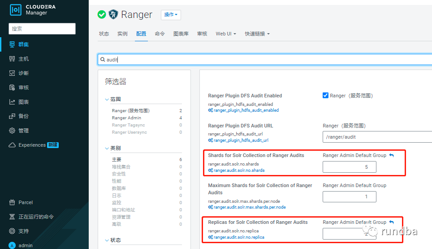Open the ranger.audit.solr.no.shards link
This screenshot has width=432, height=249.
pos(239,170)
